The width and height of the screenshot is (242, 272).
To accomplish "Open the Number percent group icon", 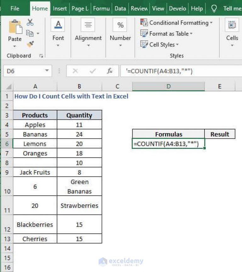I will (x=120, y=25).
